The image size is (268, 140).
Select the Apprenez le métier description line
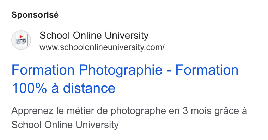tap(129, 111)
